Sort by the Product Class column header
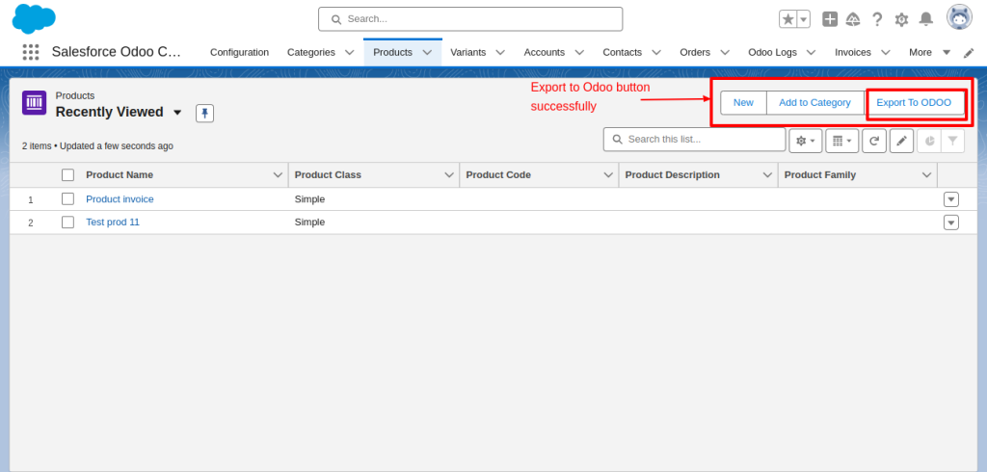Viewport: 987px width, 472px height. tap(328, 175)
